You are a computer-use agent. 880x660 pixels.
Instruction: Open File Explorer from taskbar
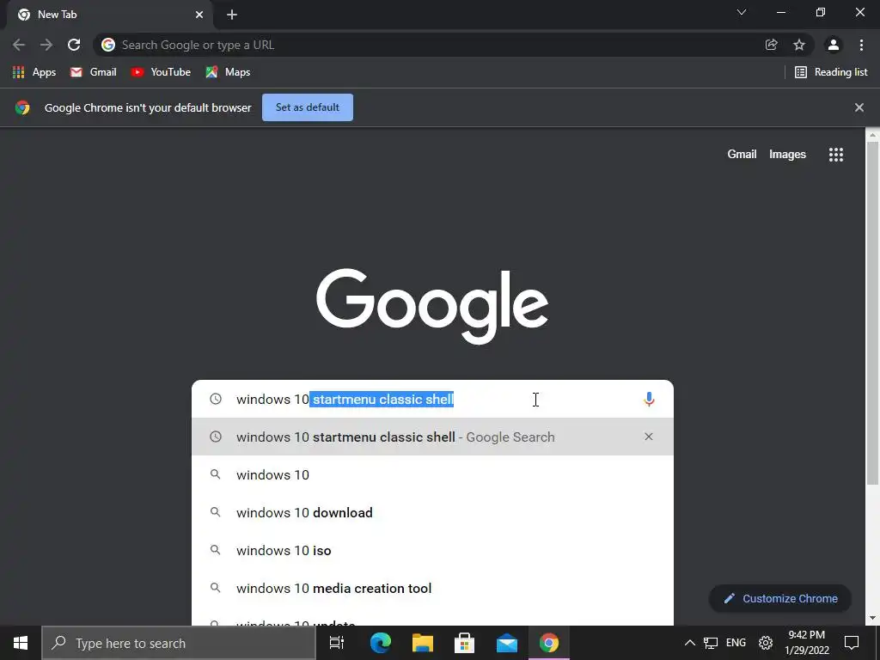pyautogui.click(x=423, y=643)
